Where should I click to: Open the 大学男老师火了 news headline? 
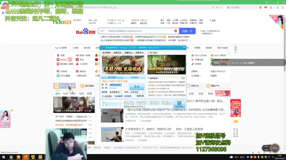click(164, 129)
